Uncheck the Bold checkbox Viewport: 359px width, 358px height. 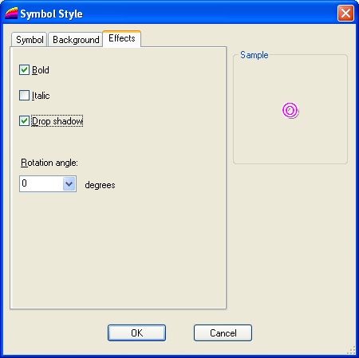point(24,70)
